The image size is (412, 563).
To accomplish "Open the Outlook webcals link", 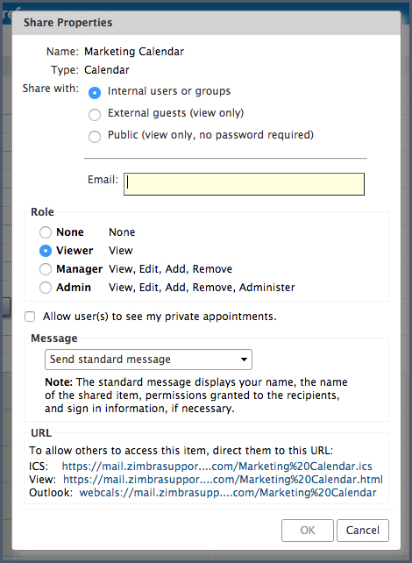I will tap(228, 493).
